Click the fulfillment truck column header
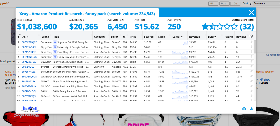This screenshot has width=280, height=126. pos(124,37)
